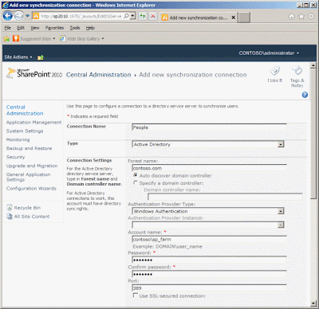Open the CONTOSO\administrator user menu
The height and width of the screenshot is (309, 319).
point(269,53)
